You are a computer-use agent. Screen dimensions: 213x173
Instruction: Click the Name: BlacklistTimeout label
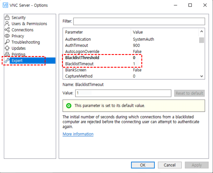(83, 85)
